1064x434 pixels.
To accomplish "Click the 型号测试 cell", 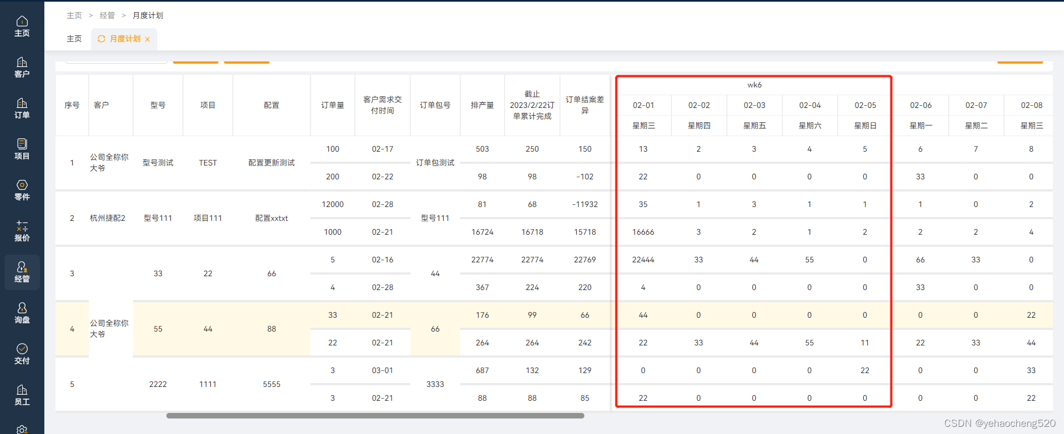I will tap(158, 163).
